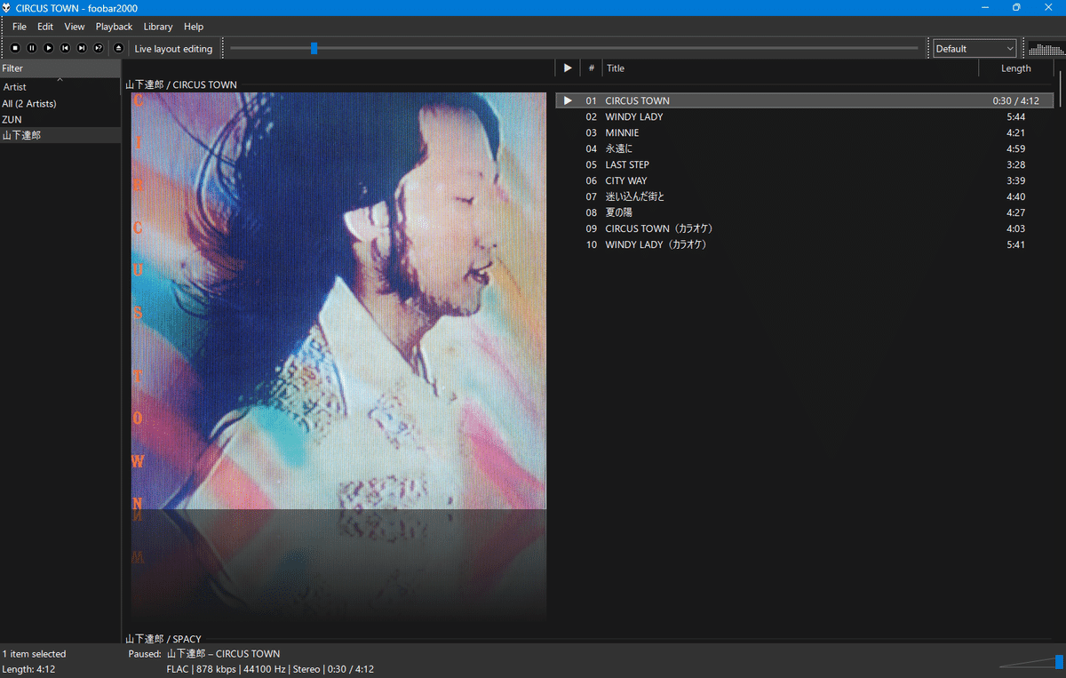The width and height of the screenshot is (1066, 678).
Task: Minimize the foobar2000 window
Action: (x=984, y=8)
